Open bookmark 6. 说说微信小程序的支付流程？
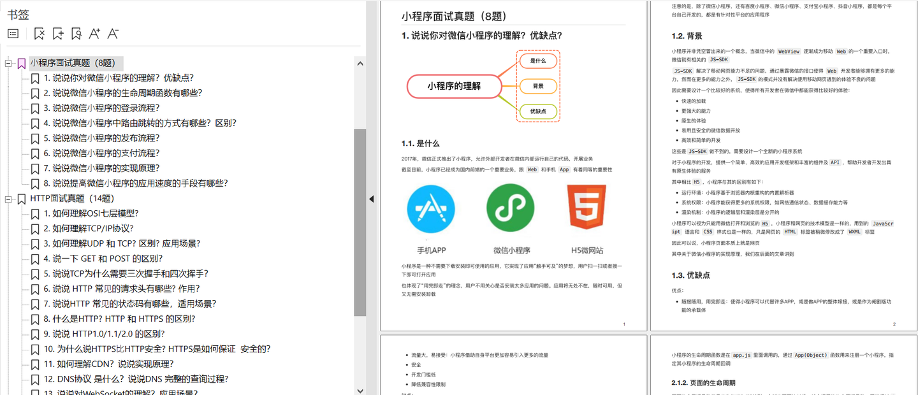 (101, 154)
